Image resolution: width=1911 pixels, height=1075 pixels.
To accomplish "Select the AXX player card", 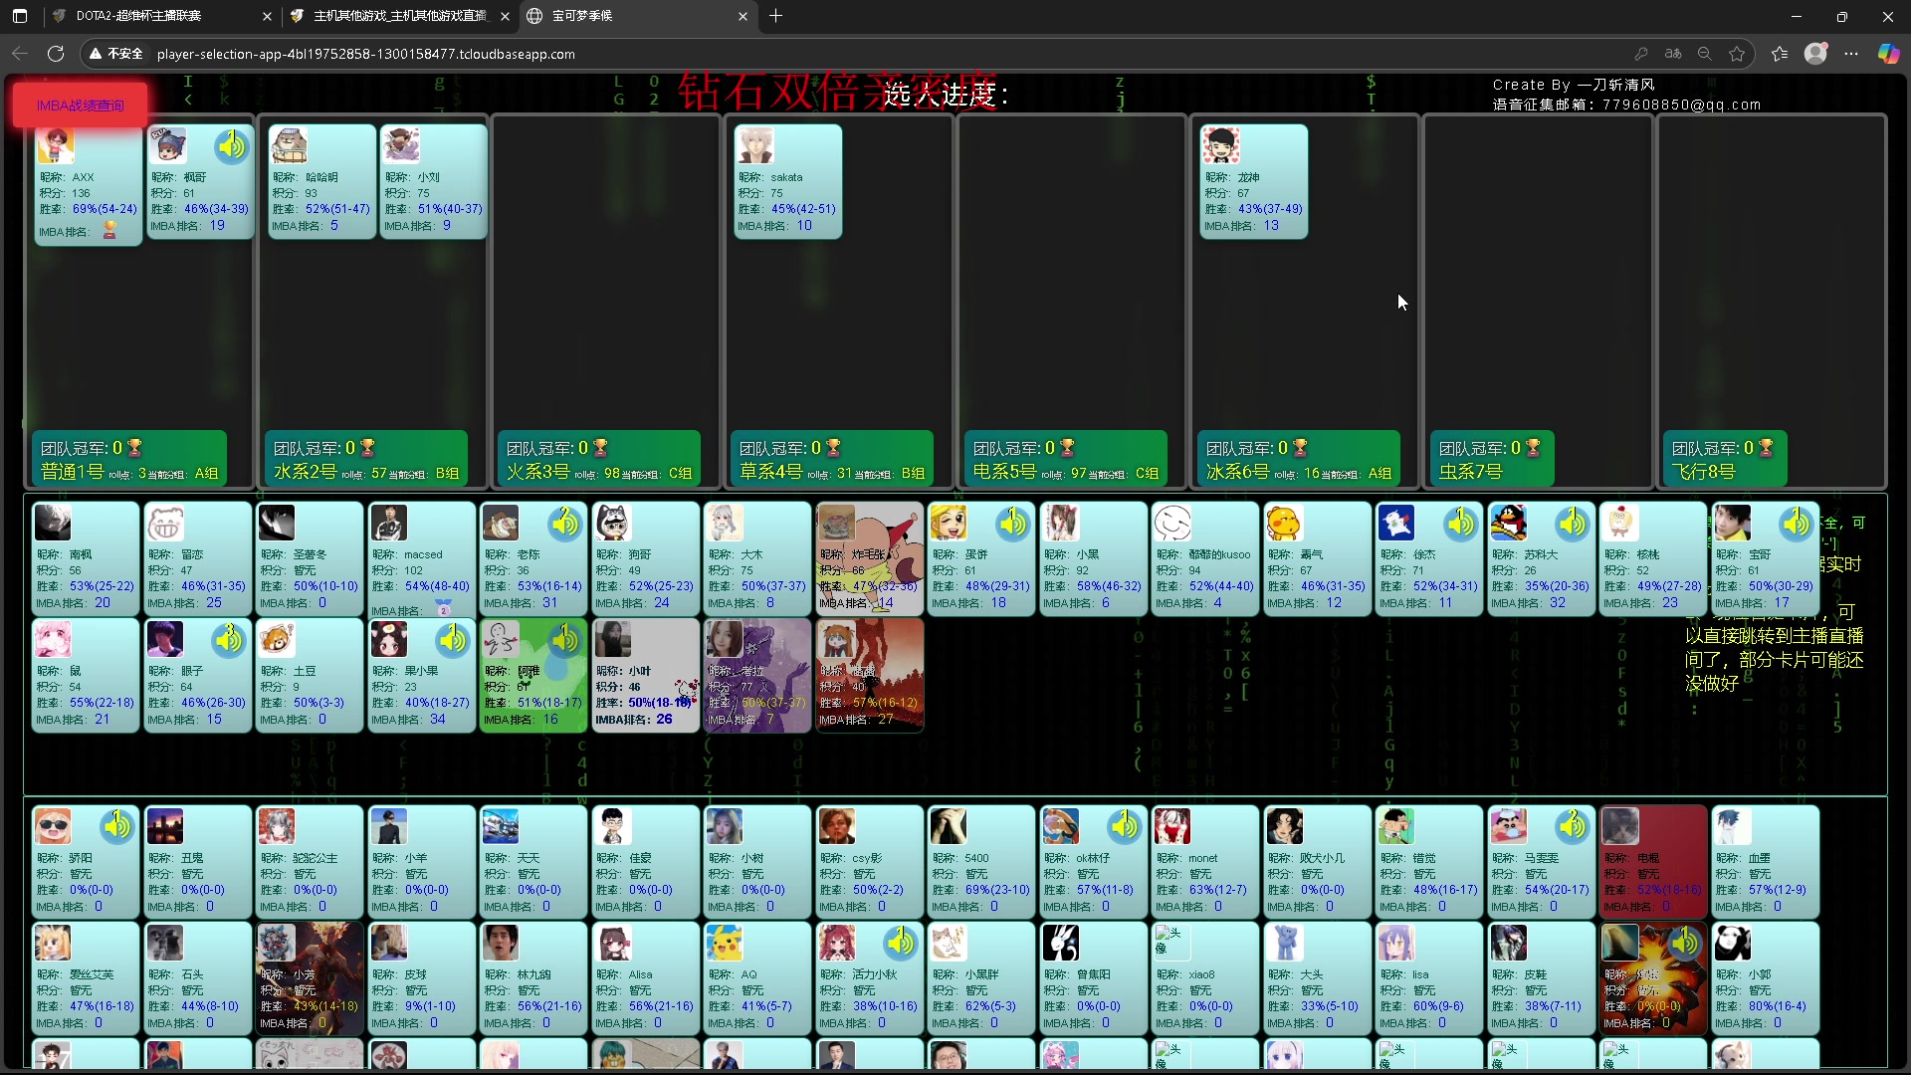I will [88, 183].
